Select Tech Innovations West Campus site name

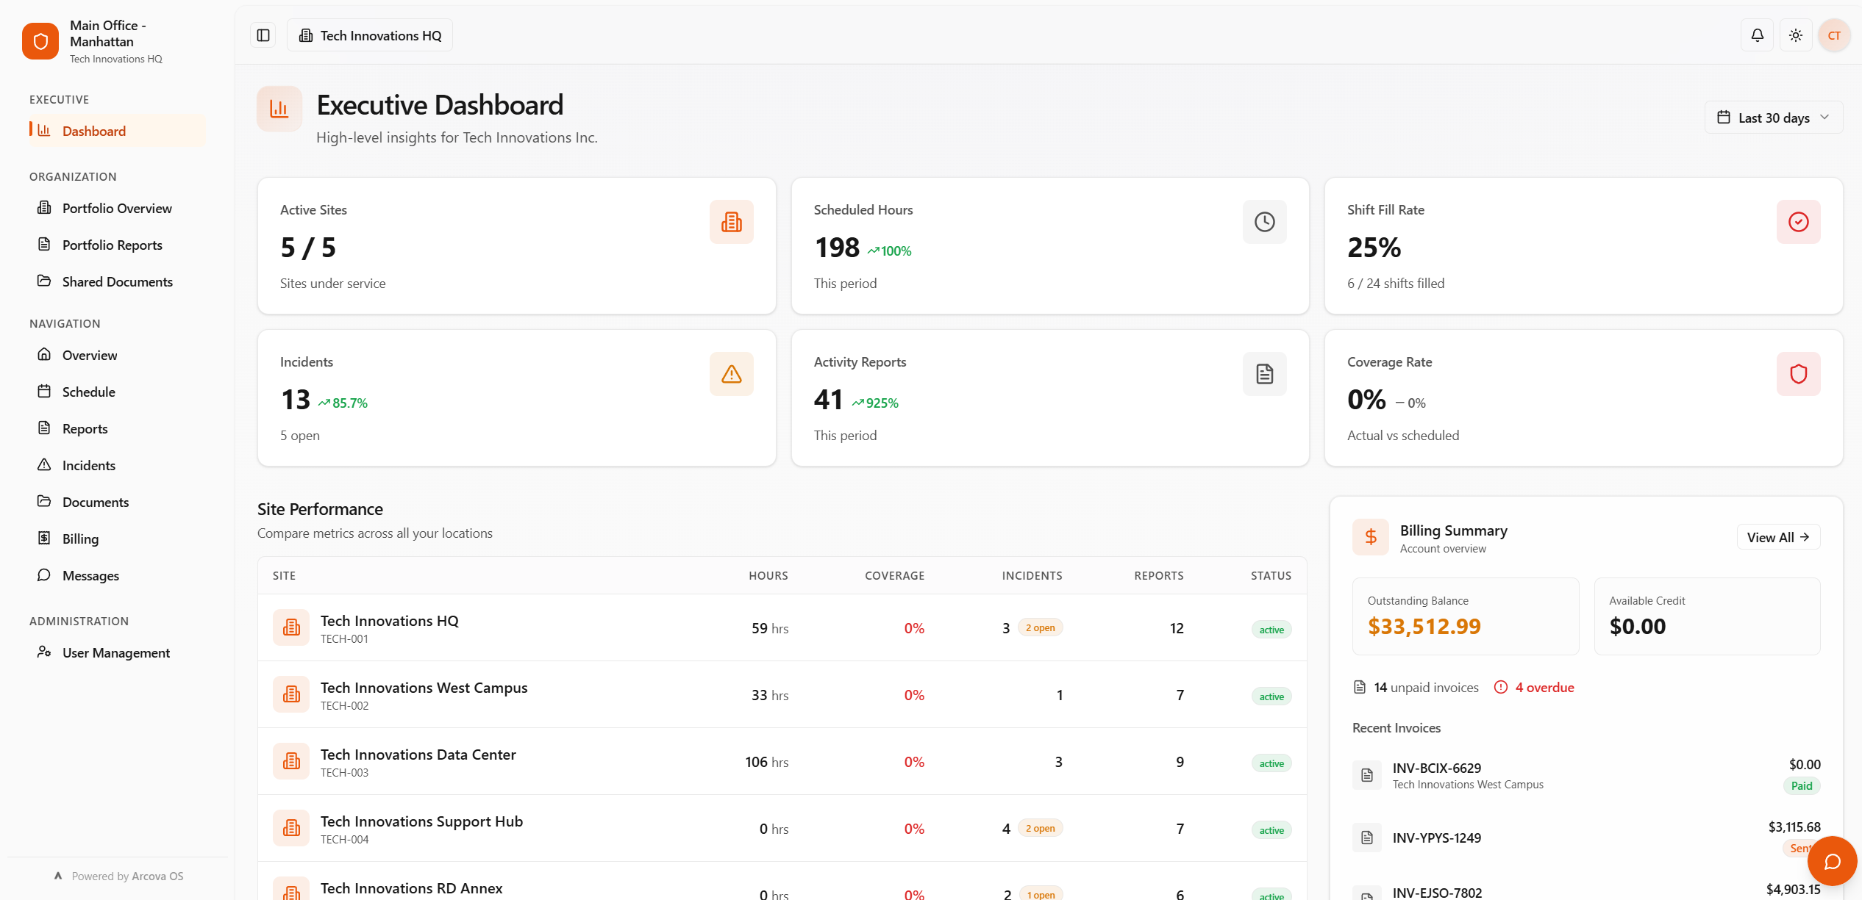pyautogui.click(x=424, y=688)
